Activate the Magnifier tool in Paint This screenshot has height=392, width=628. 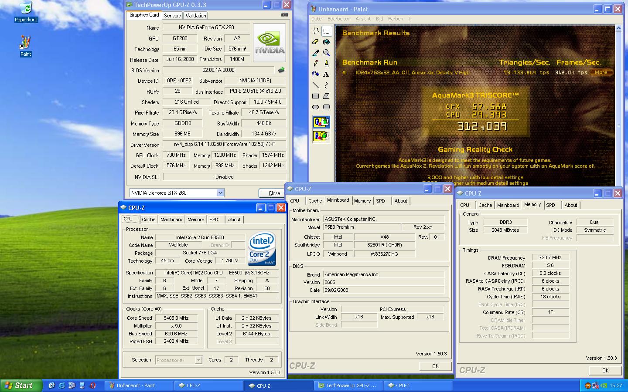pyautogui.click(x=326, y=53)
